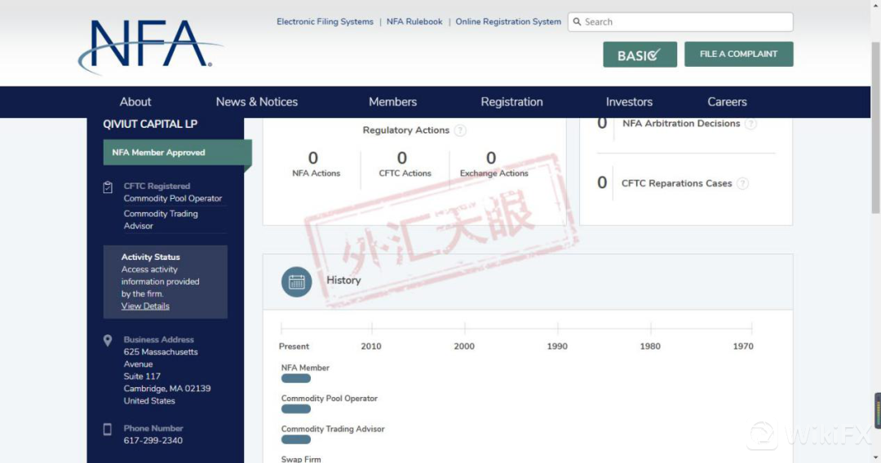Click the BASIC button

click(x=640, y=55)
